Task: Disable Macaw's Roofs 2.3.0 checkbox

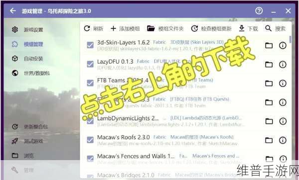Action: pyautogui.click(x=90, y=140)
